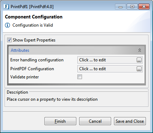
Task: Click the Validate printer property label
Action: coord(24,77)
